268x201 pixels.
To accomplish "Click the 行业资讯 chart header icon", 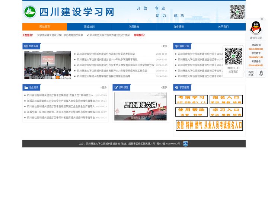I will [26, 87].
